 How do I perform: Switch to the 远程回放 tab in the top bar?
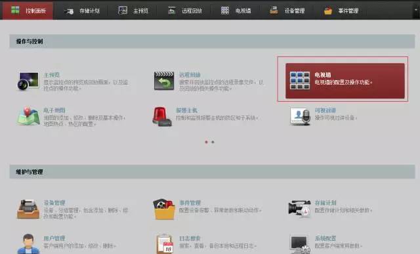pyautogui.click(x=184, y=11)
